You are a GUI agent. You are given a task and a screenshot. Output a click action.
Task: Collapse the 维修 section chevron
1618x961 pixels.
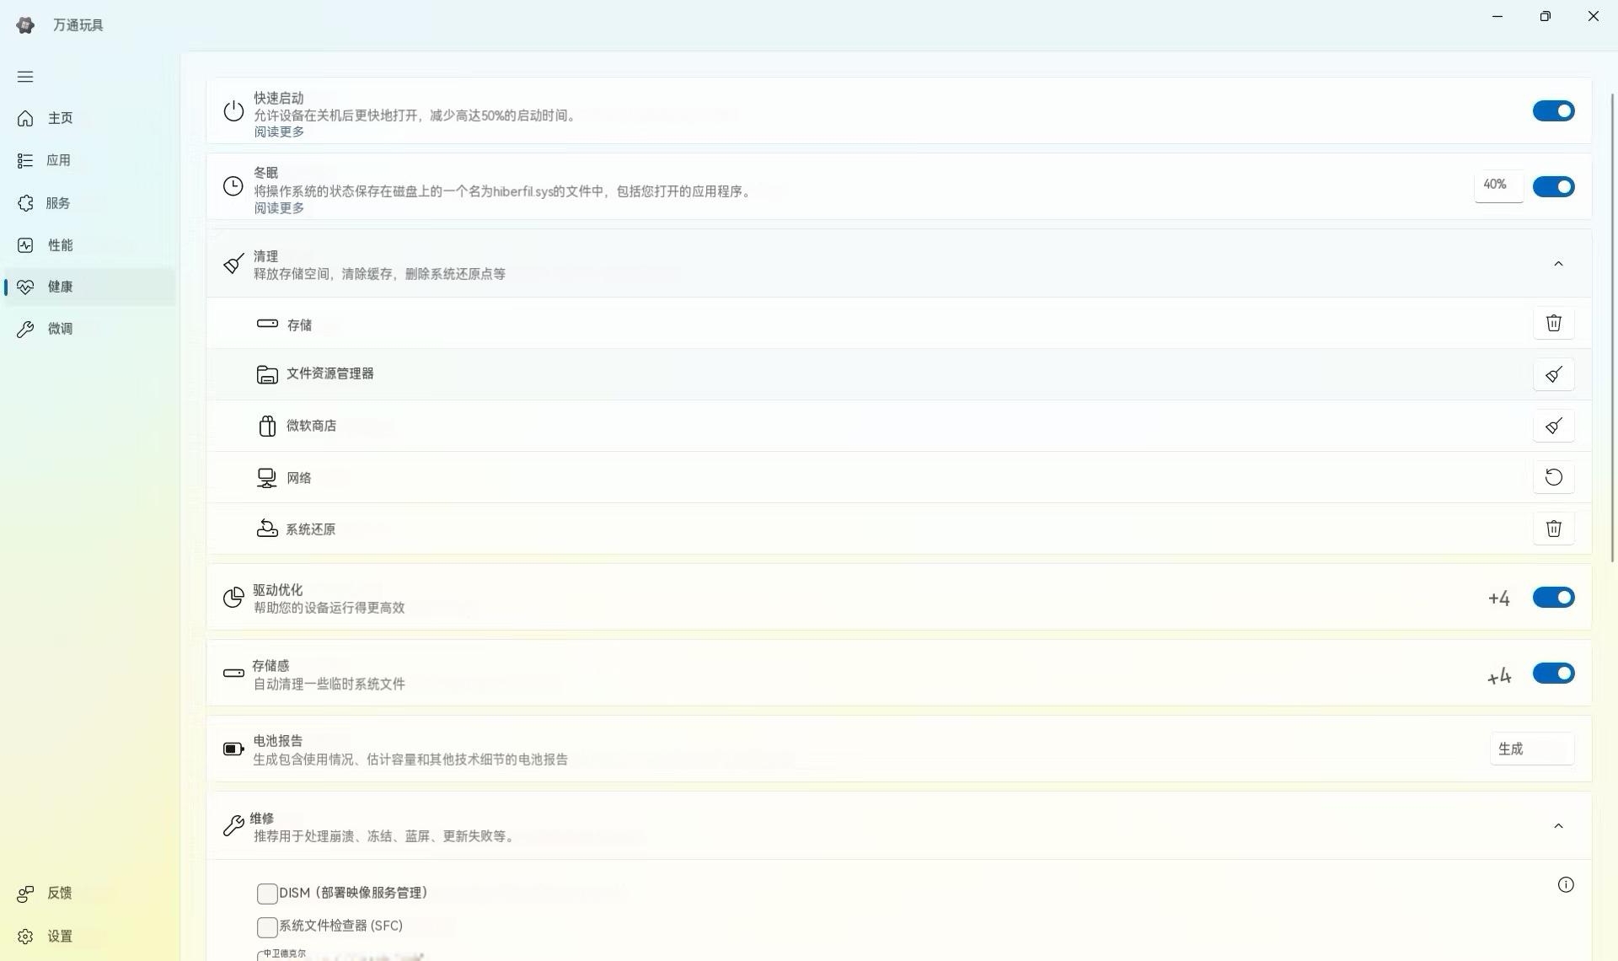coord(1557,826)
